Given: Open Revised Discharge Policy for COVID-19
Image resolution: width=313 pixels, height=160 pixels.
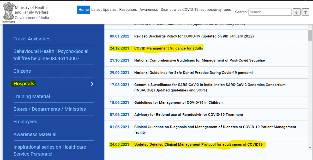Looking at the screenshot, I should click(194, 36).
